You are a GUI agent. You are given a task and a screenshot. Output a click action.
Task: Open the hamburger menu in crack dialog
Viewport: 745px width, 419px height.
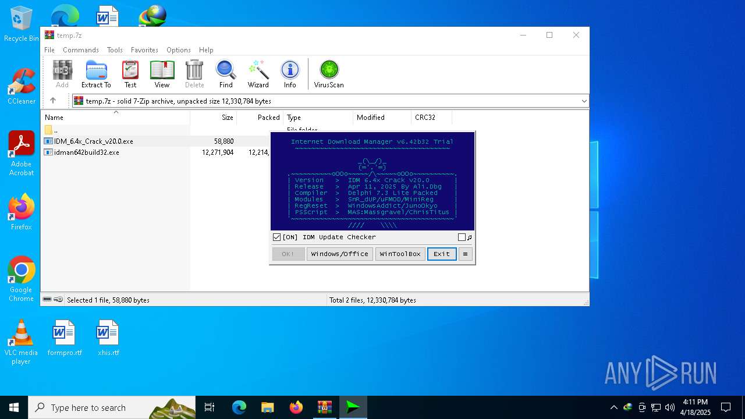[x=465, y=254]
